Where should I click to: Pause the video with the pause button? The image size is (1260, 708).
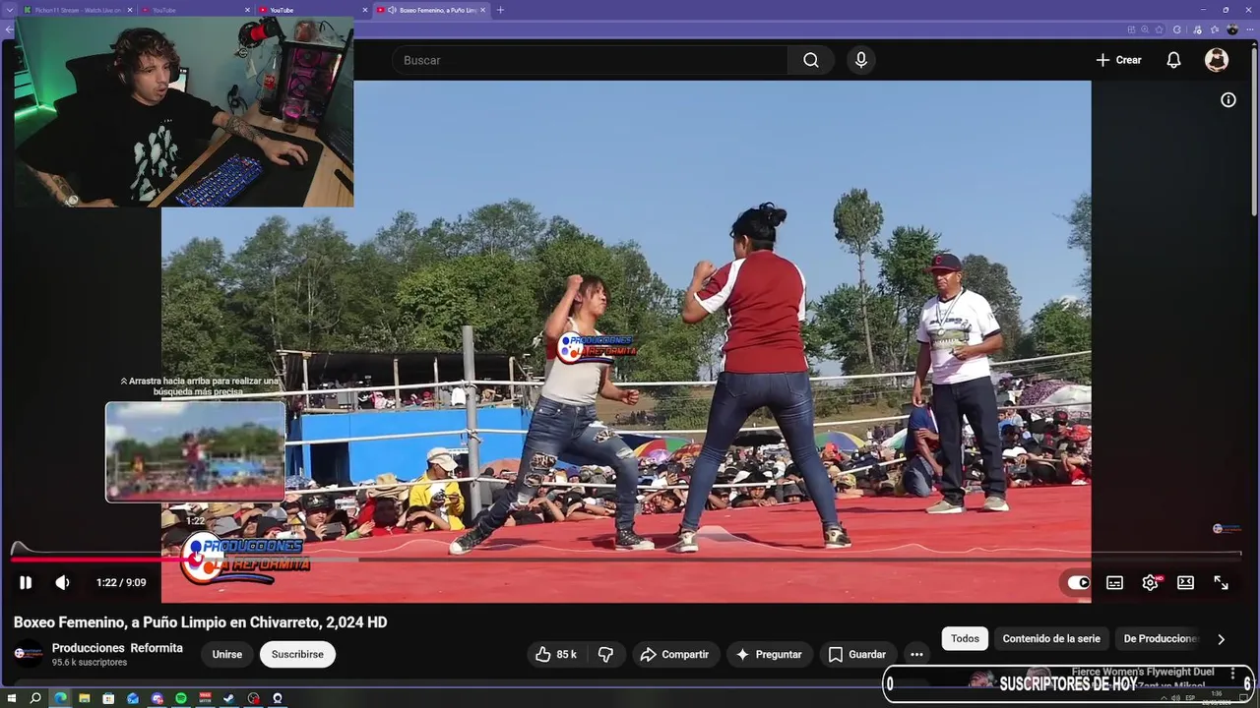26,582
